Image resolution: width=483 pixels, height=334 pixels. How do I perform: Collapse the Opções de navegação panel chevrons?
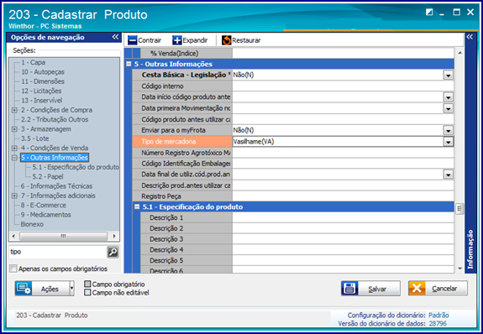coord(115,37)
